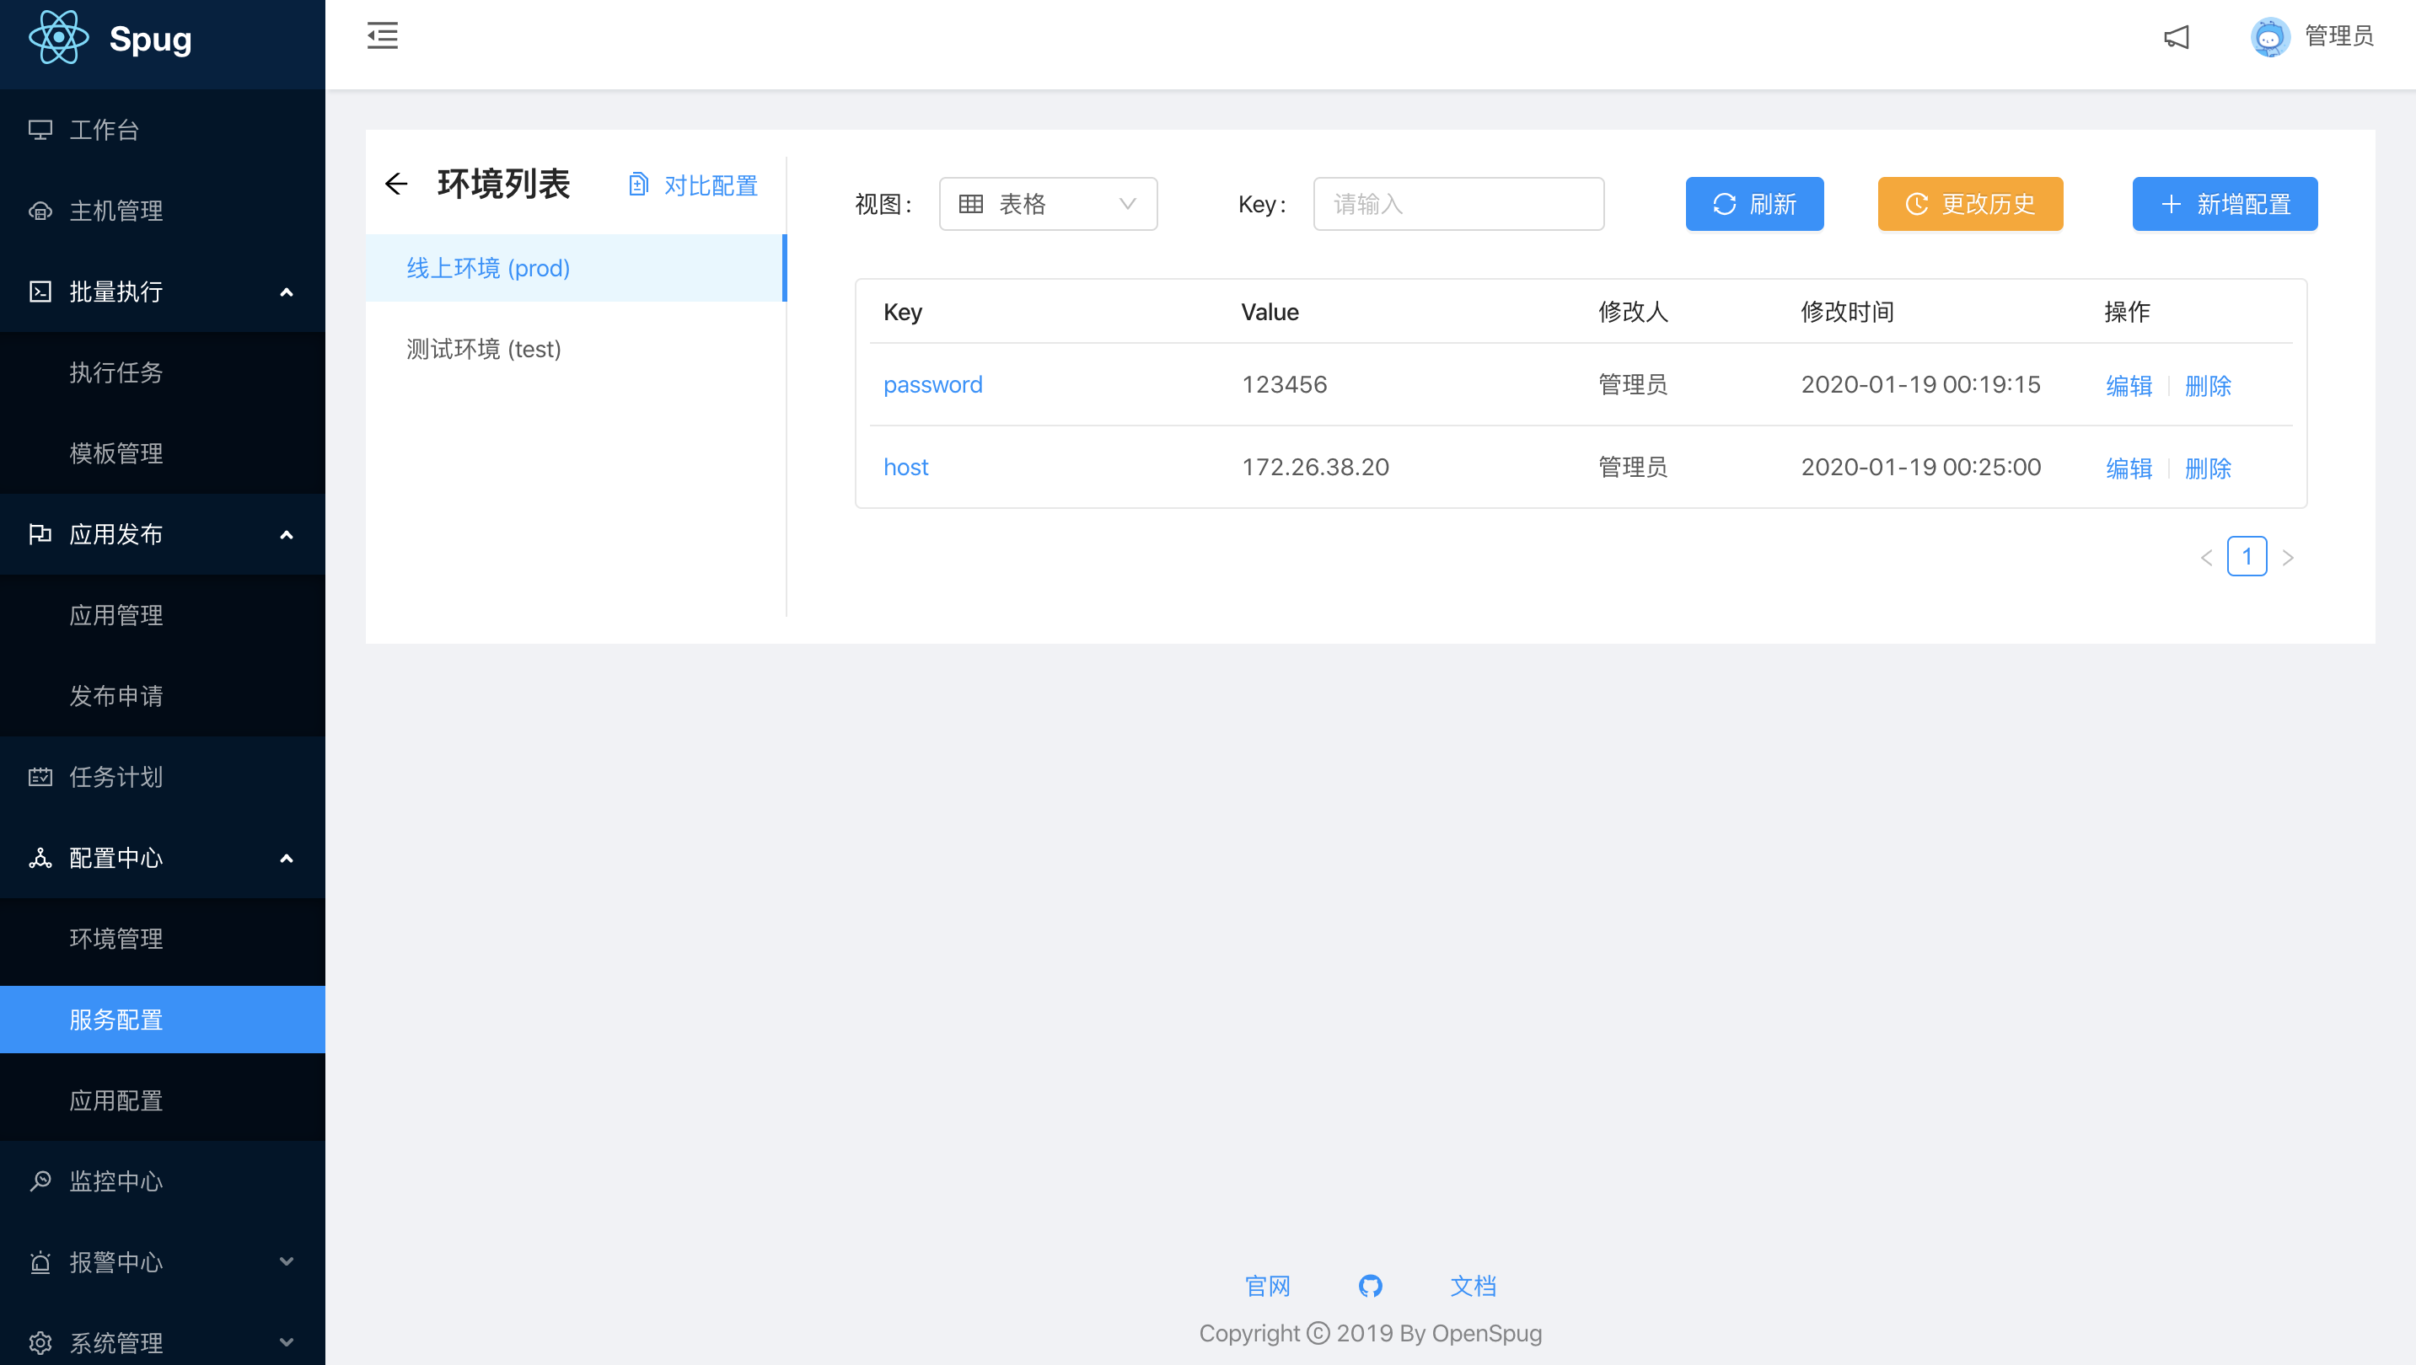
Task: Open 工作台 from the sidebar
Action: point(105,130)
